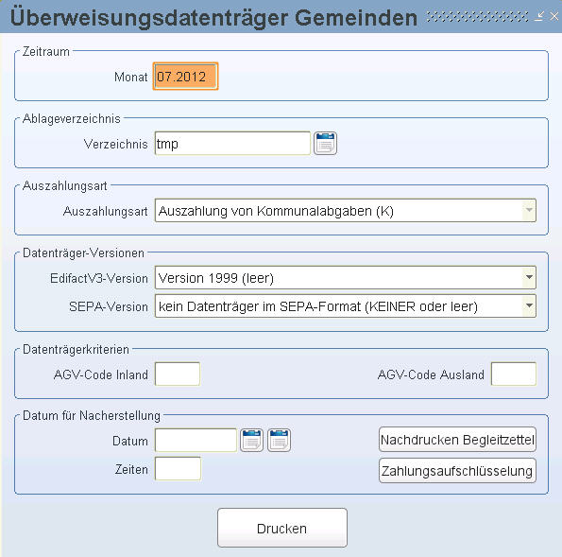Open the SEPA-Version dropdown
562x557 pixels.
(x=529, y=306)
